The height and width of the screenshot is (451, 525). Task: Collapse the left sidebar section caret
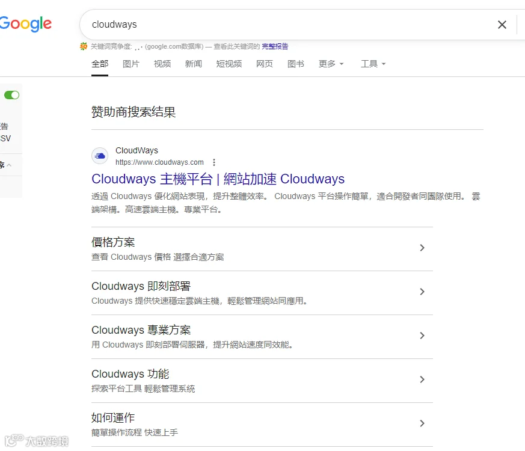(9, 165)
